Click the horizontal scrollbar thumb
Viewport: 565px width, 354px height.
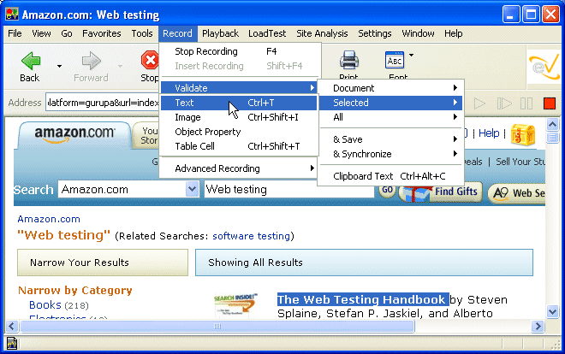pos(217,327)
